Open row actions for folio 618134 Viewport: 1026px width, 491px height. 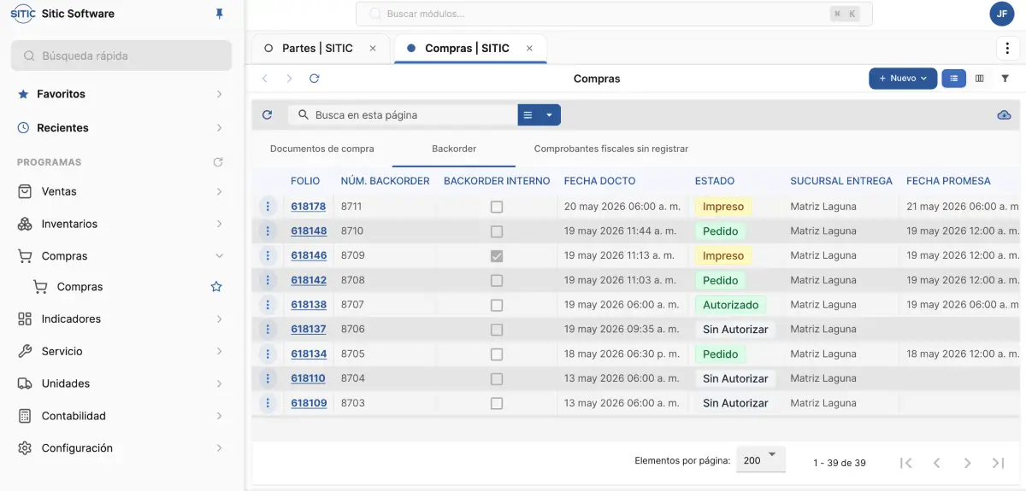[x=268, y=354]
